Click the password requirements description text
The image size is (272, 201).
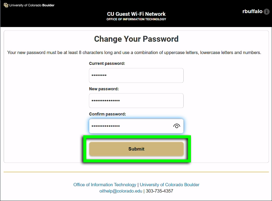(x=134, y=53)
